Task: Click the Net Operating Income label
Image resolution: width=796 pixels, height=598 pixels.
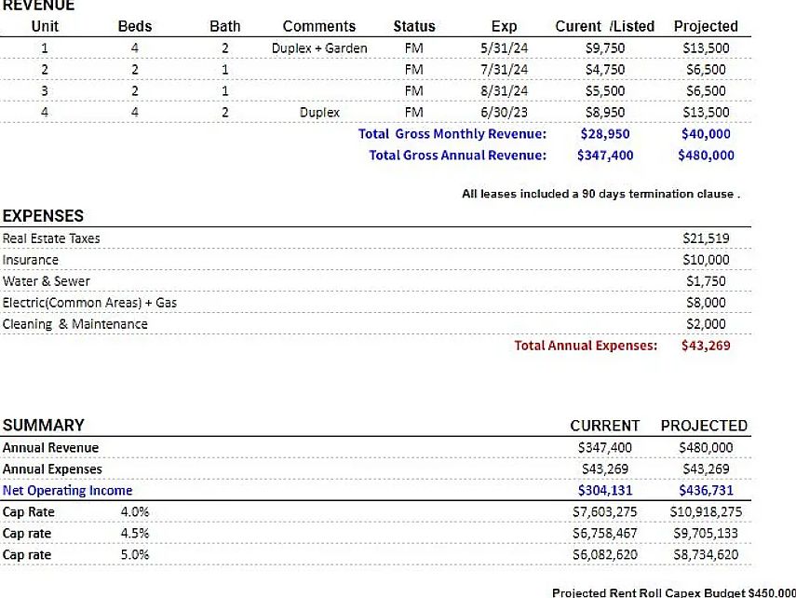Action: (67, 490)
